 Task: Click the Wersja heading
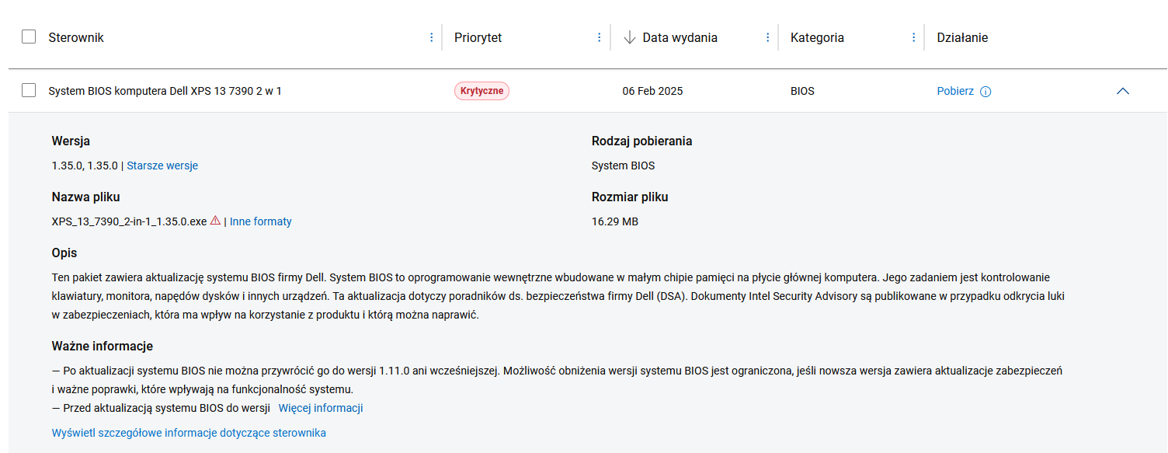click(71, 141)
